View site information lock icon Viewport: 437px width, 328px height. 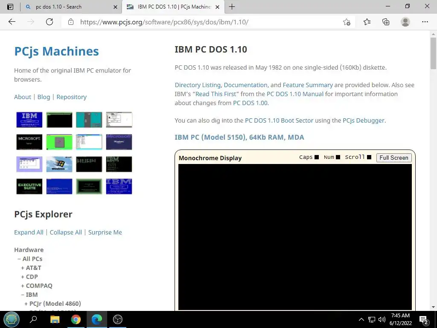(x=71, y=22)
